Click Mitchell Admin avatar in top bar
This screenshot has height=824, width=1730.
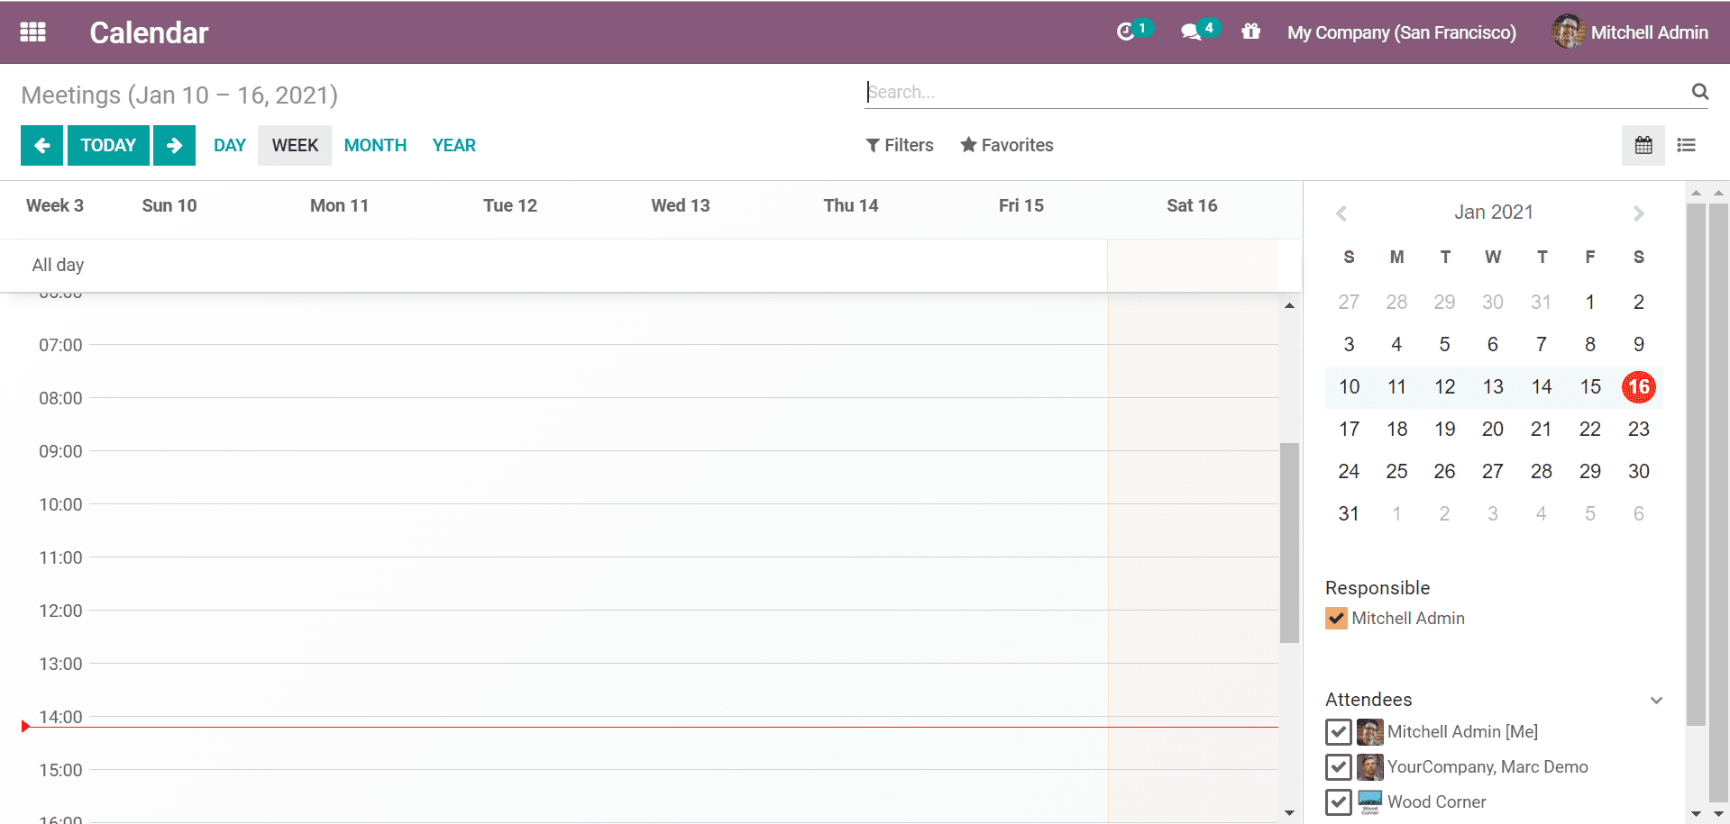(1568, 32)
